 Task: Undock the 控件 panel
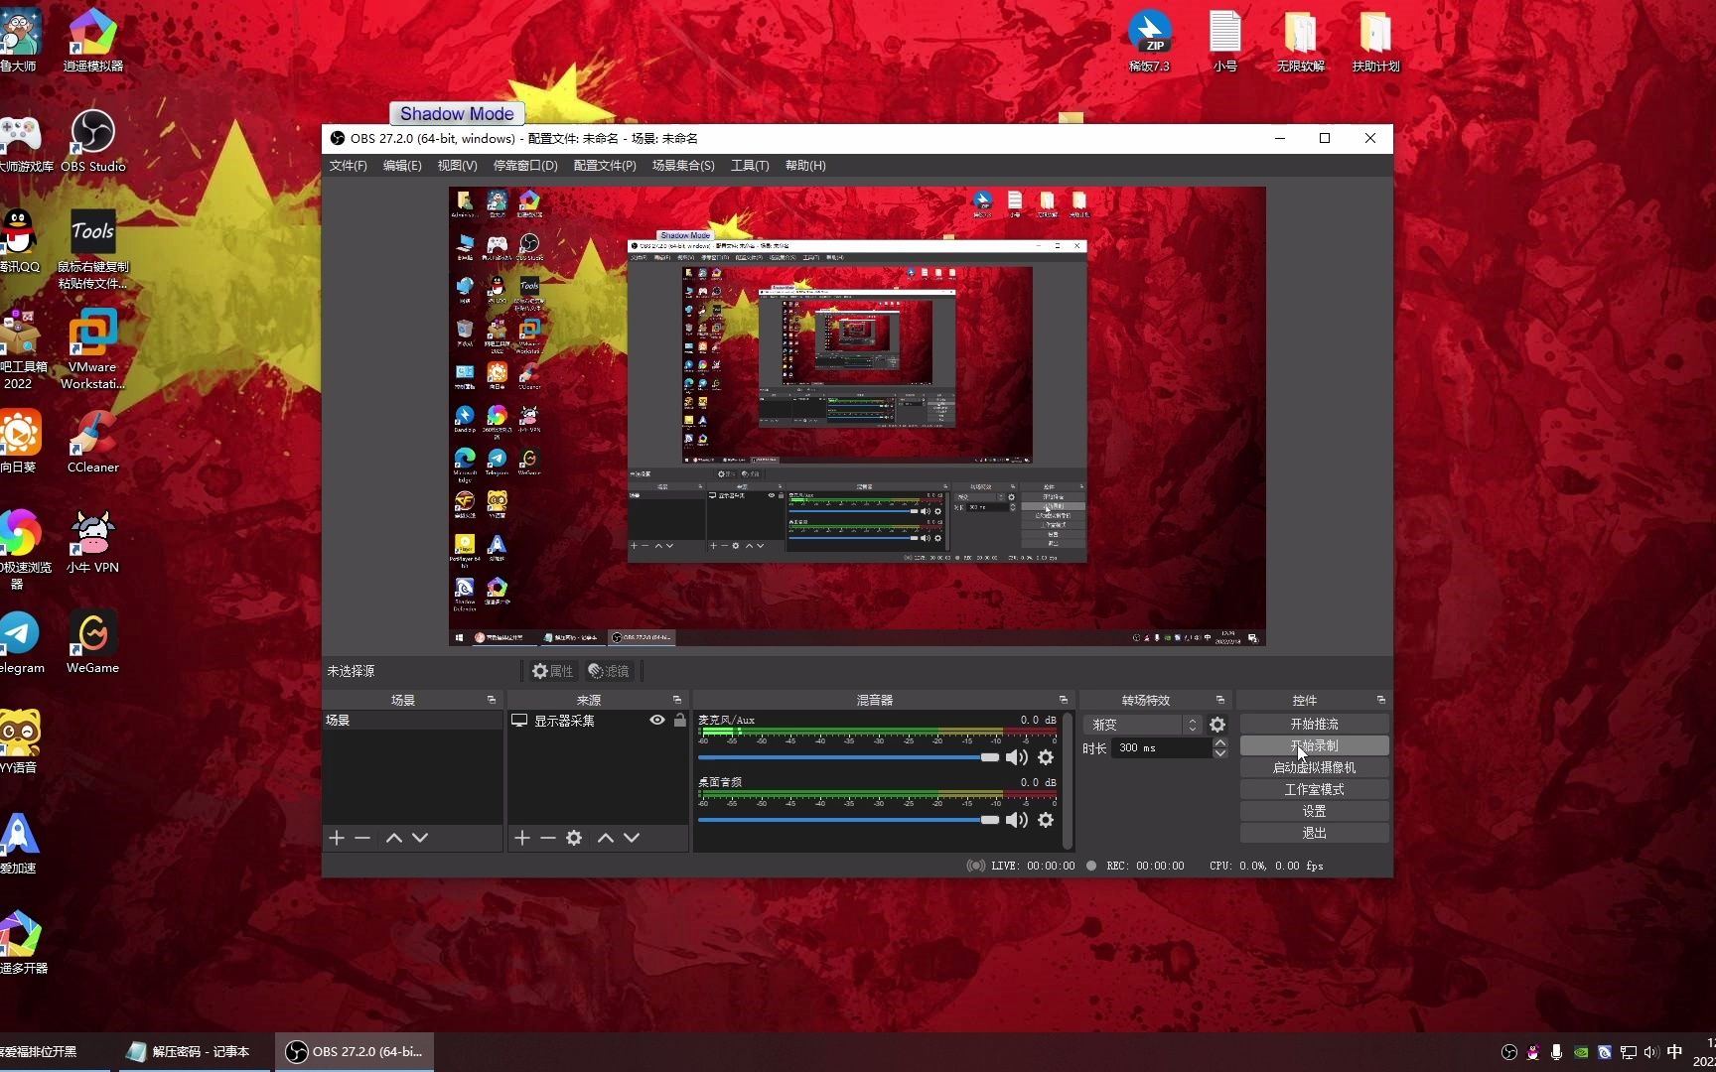(1380, 700)
